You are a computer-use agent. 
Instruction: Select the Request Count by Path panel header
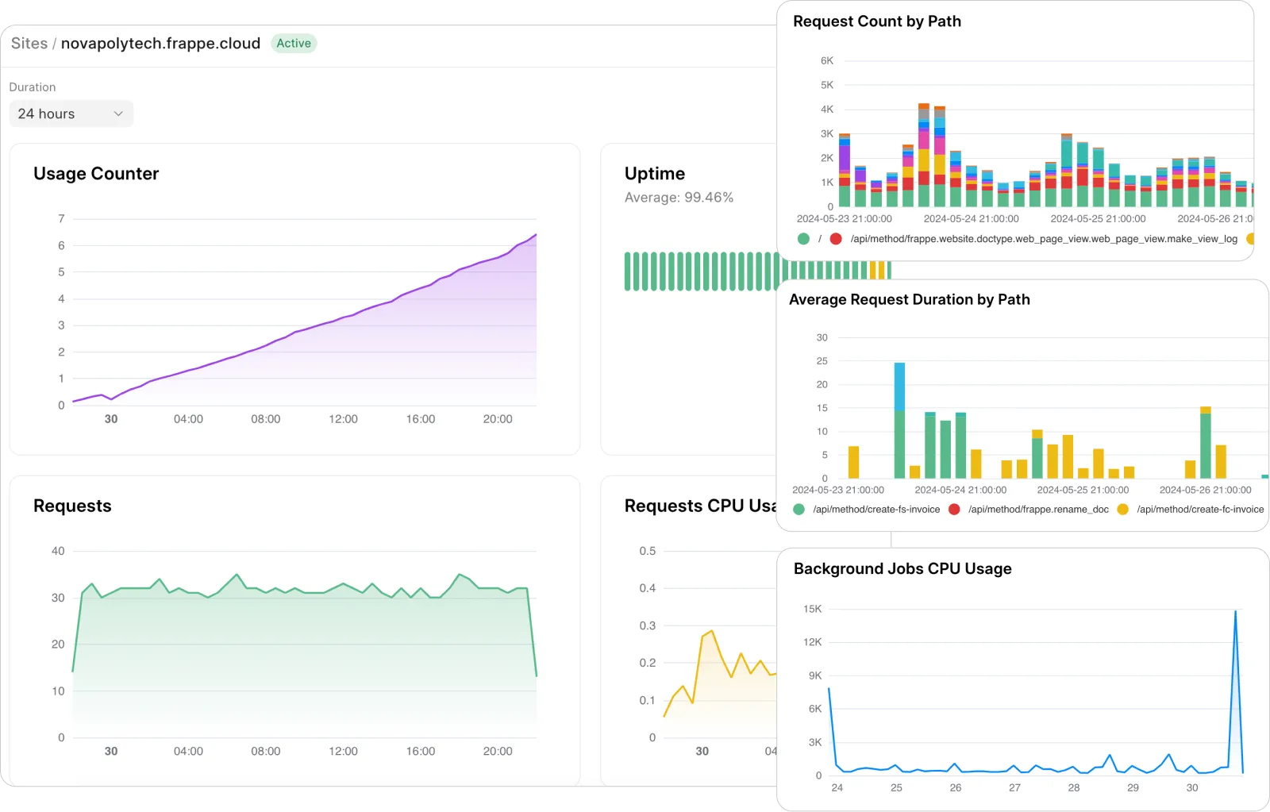click(x=876, y=21)
